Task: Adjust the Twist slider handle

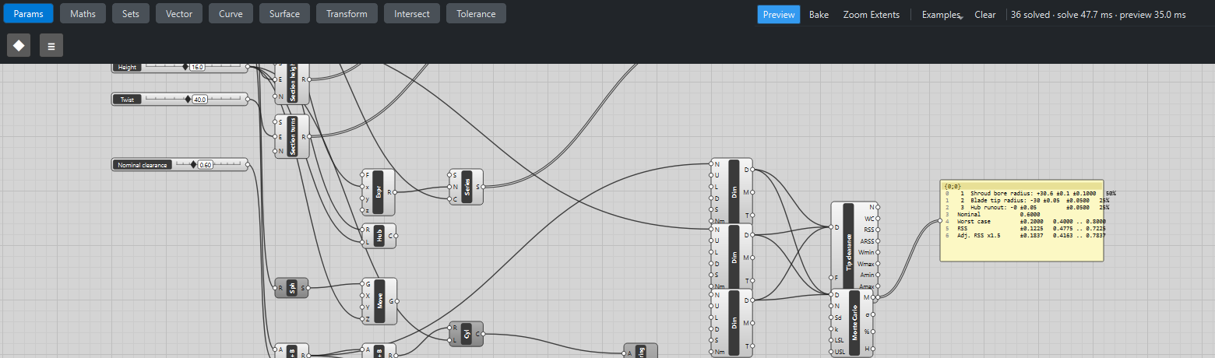Action: coord(188,99)
